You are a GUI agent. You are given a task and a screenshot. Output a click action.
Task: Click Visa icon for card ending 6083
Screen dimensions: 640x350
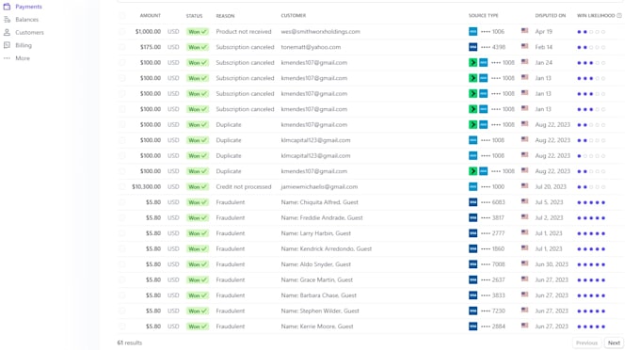click(x=472, y=202)
